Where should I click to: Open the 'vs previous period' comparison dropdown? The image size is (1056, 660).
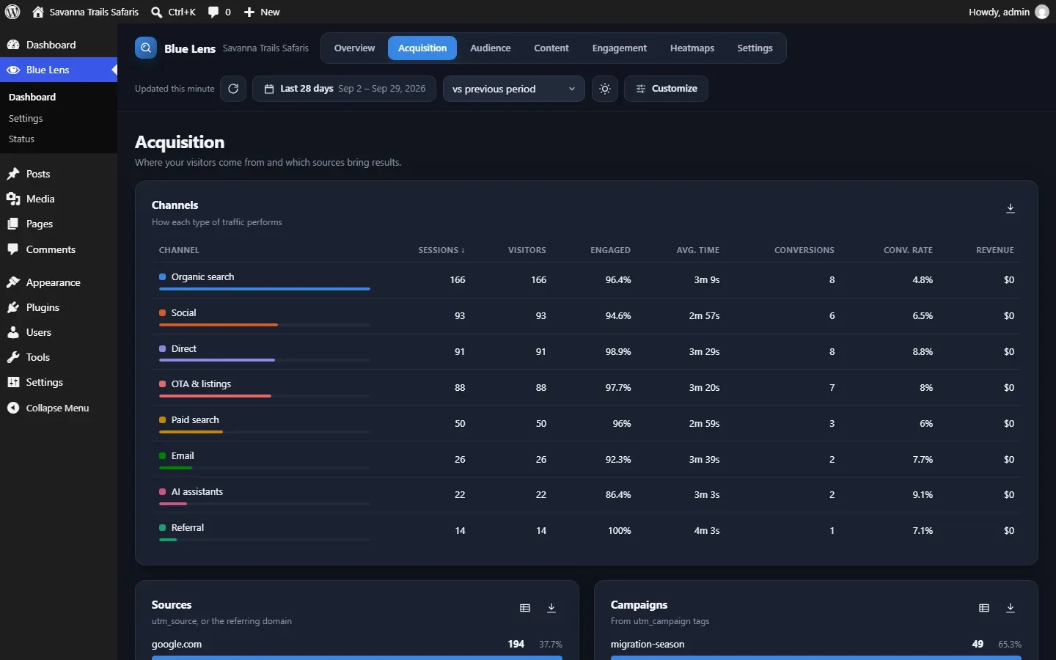tap(514, 89)
